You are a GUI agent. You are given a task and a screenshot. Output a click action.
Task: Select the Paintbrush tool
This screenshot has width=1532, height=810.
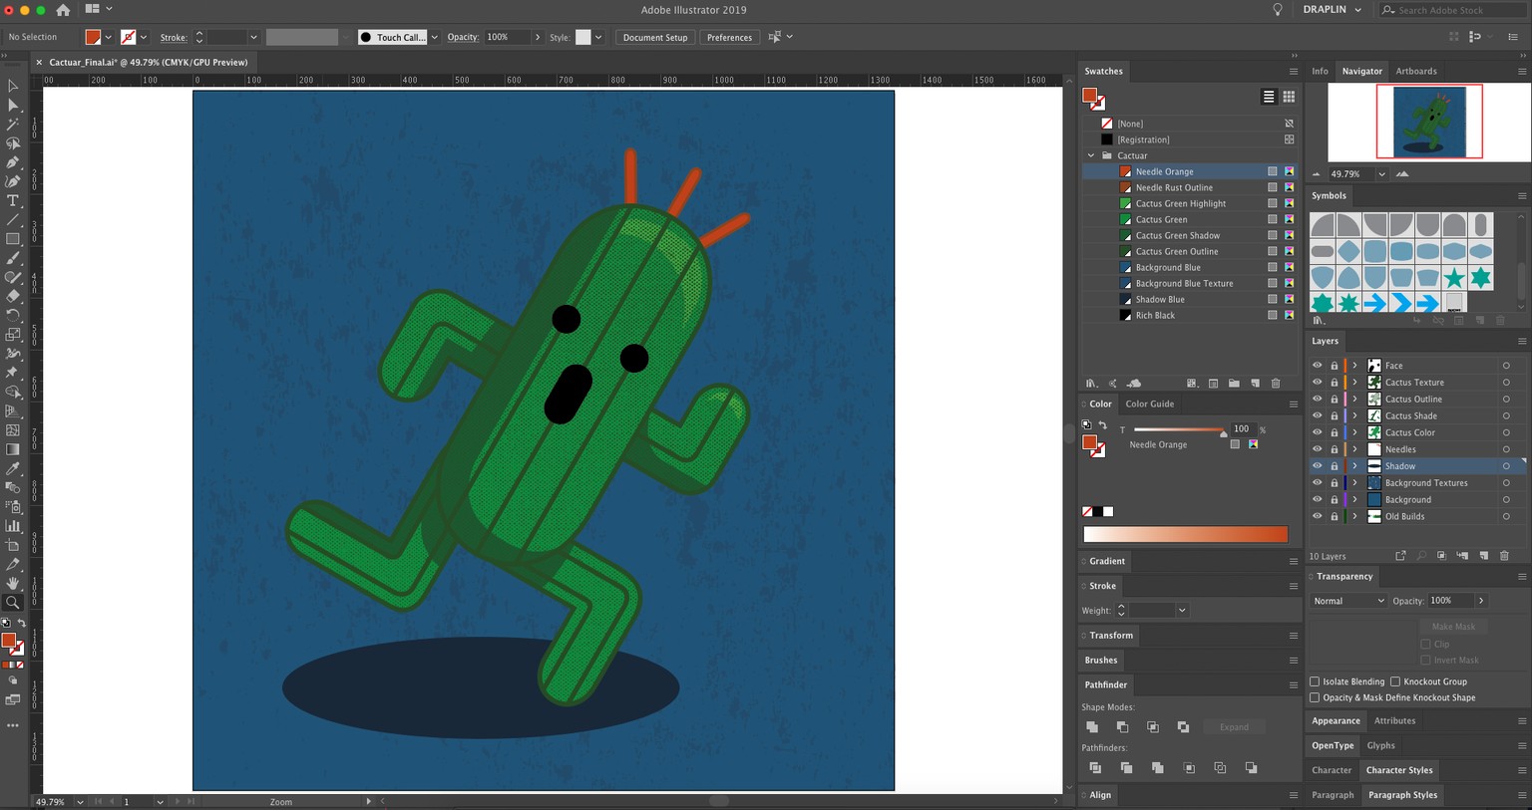[13, 258]
